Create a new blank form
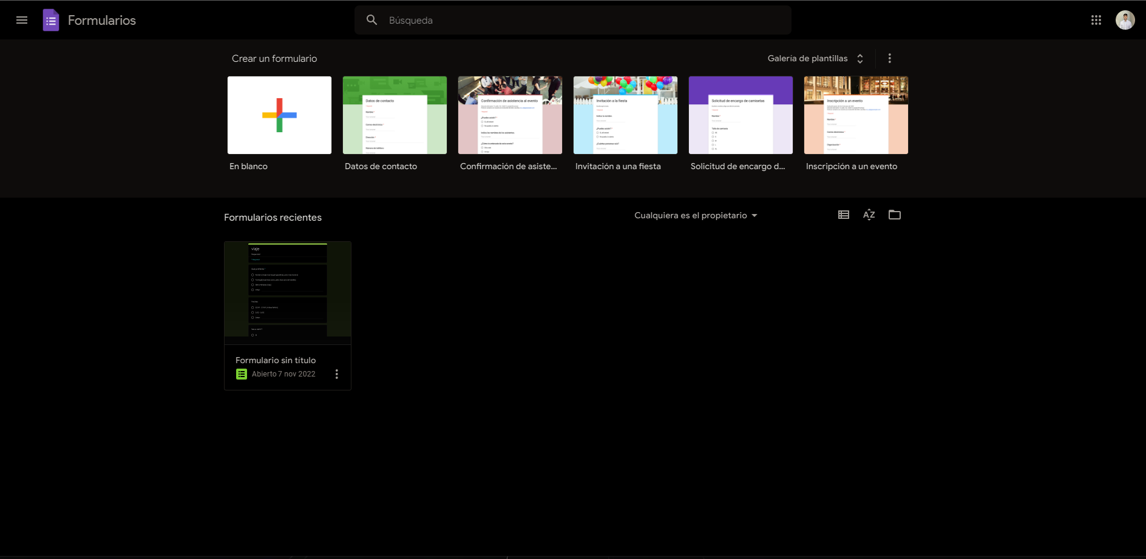Image resolution: width=1146 pixels, height=559 pixels. point(279,115)
